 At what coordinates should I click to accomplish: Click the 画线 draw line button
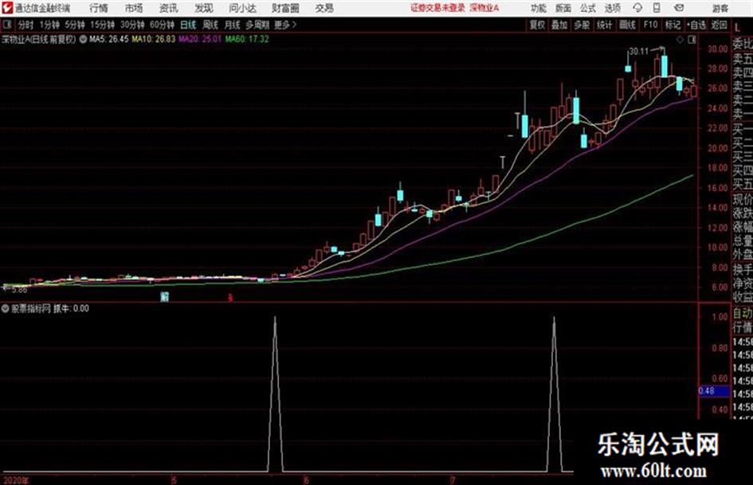click(x=627, y=25)
